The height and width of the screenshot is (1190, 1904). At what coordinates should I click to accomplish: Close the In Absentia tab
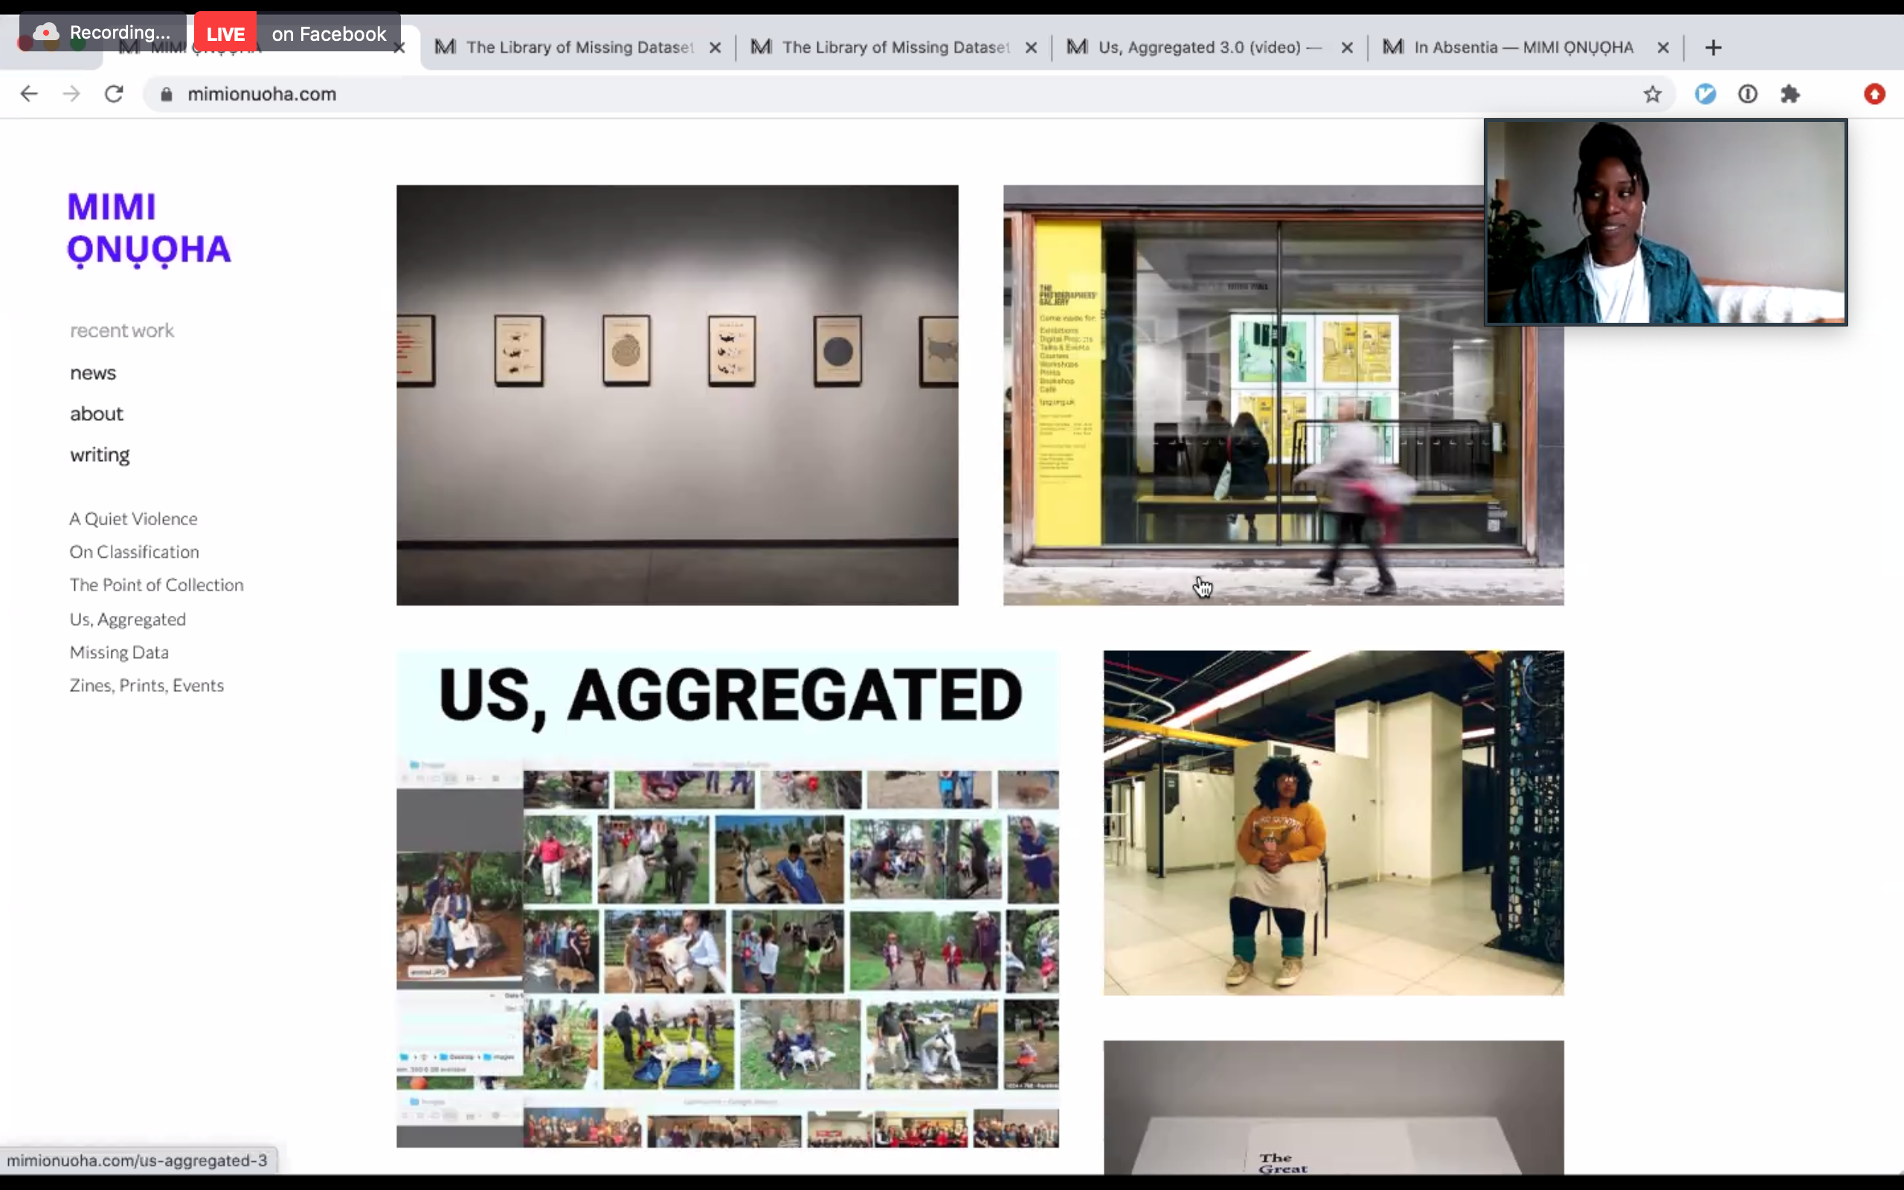(x=1663, y=47)
